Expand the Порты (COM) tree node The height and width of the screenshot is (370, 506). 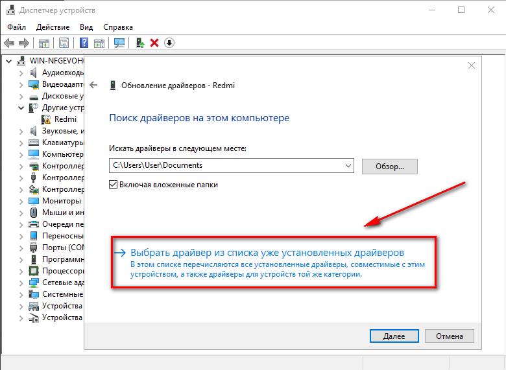(21, 248)
